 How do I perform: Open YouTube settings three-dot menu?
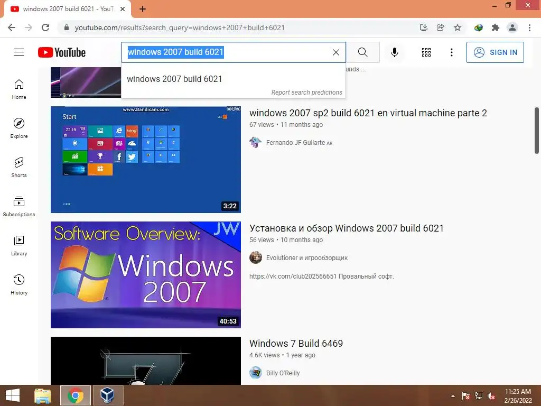451,52
